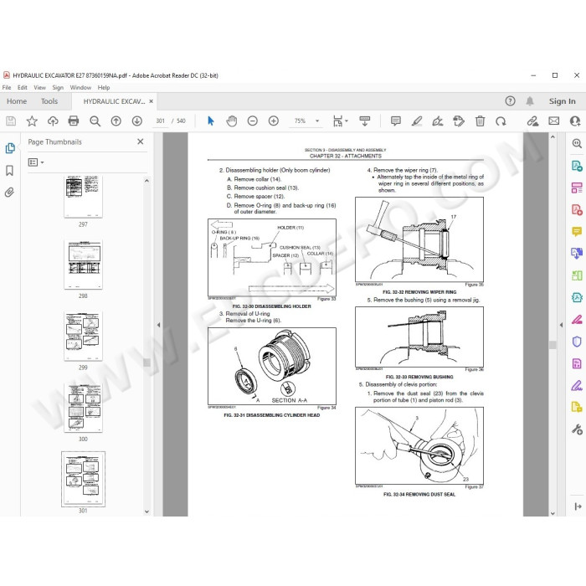586x586 pixels.
Task: Expand right pane bottom arrow
Action: (578, 506)
